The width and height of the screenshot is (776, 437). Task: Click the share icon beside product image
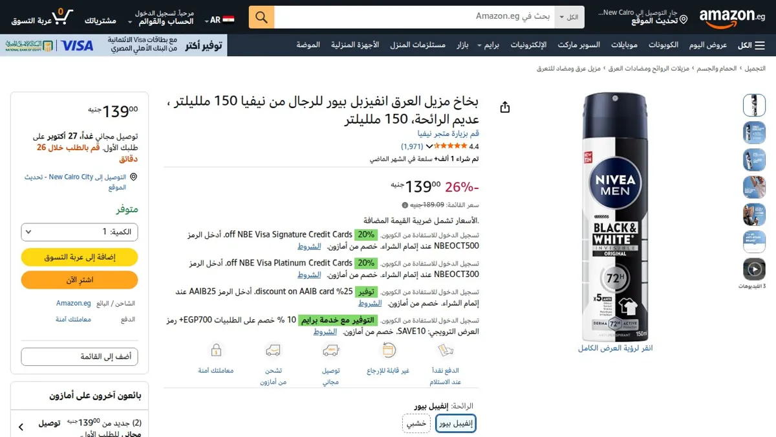pyautogui.click(x=505, y=107)
